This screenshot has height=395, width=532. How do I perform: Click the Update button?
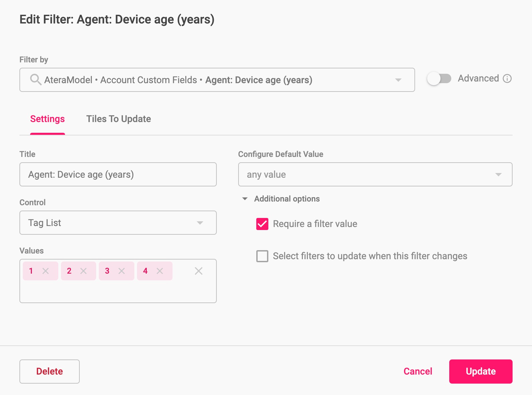pyautogui.click(x=481, y=372)
